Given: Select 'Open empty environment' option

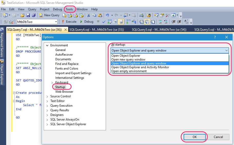Looking at the screenshot, I should coord(170,71).
